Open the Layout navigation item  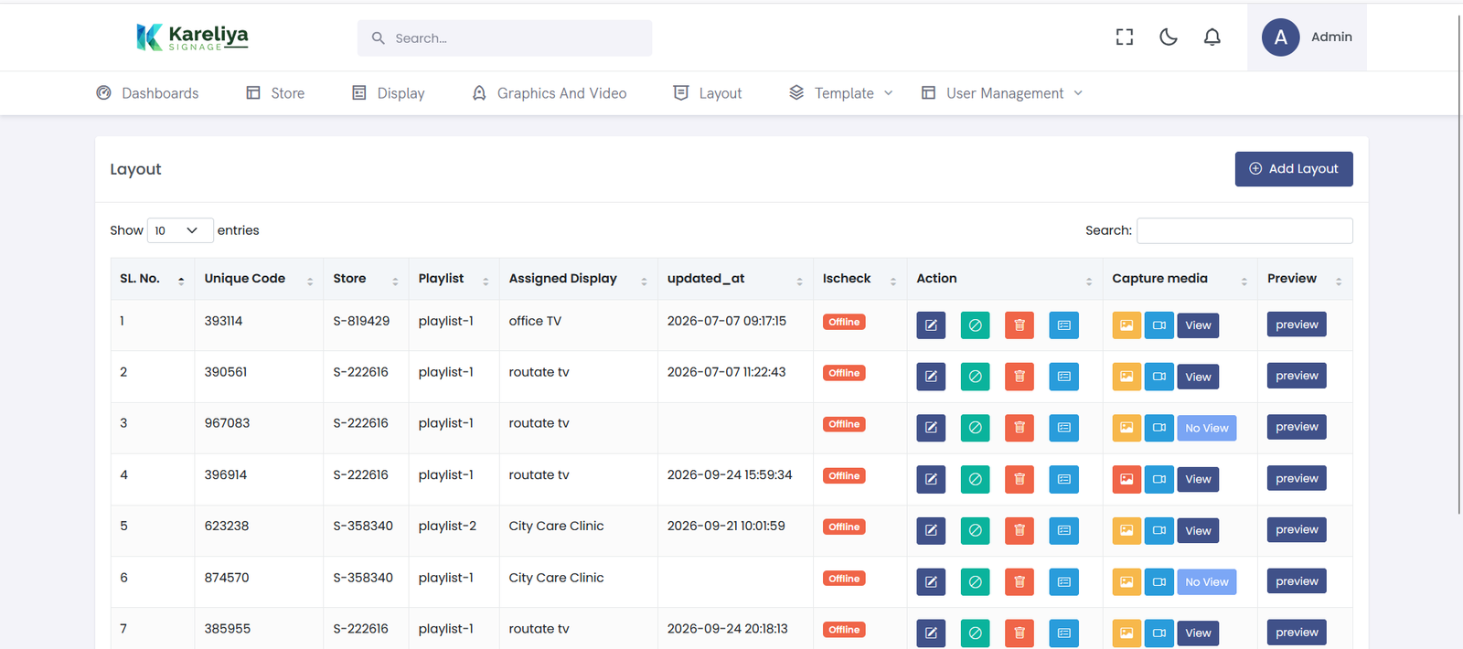708,93
